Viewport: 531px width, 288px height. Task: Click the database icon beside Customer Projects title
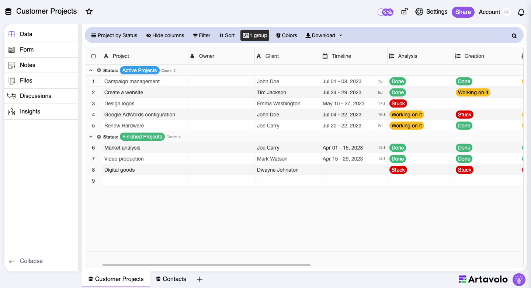pyautogui.click(x=8, y=11)
